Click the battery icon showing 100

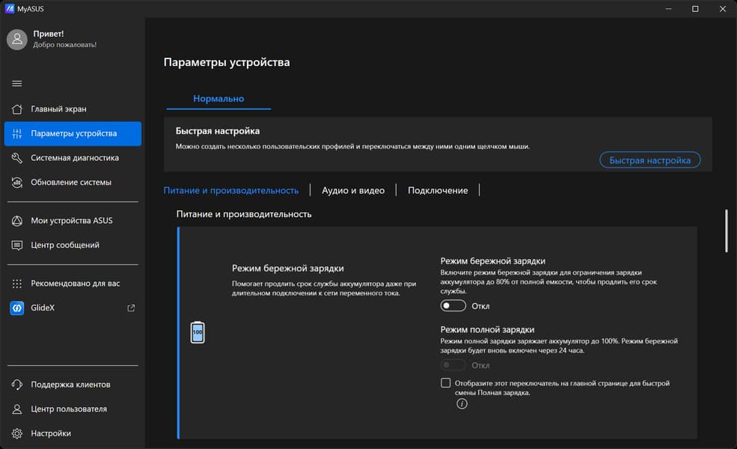pos(198,332)
